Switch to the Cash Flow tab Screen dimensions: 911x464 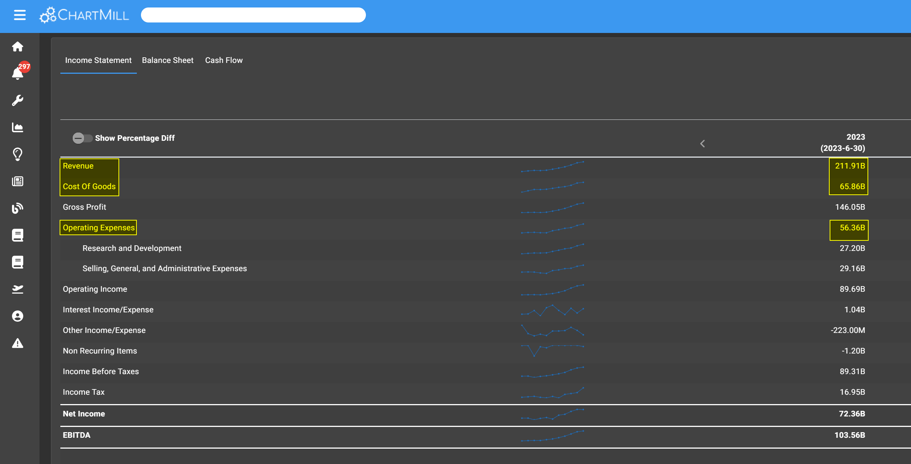pyautogui.click(x=224, y=60)
